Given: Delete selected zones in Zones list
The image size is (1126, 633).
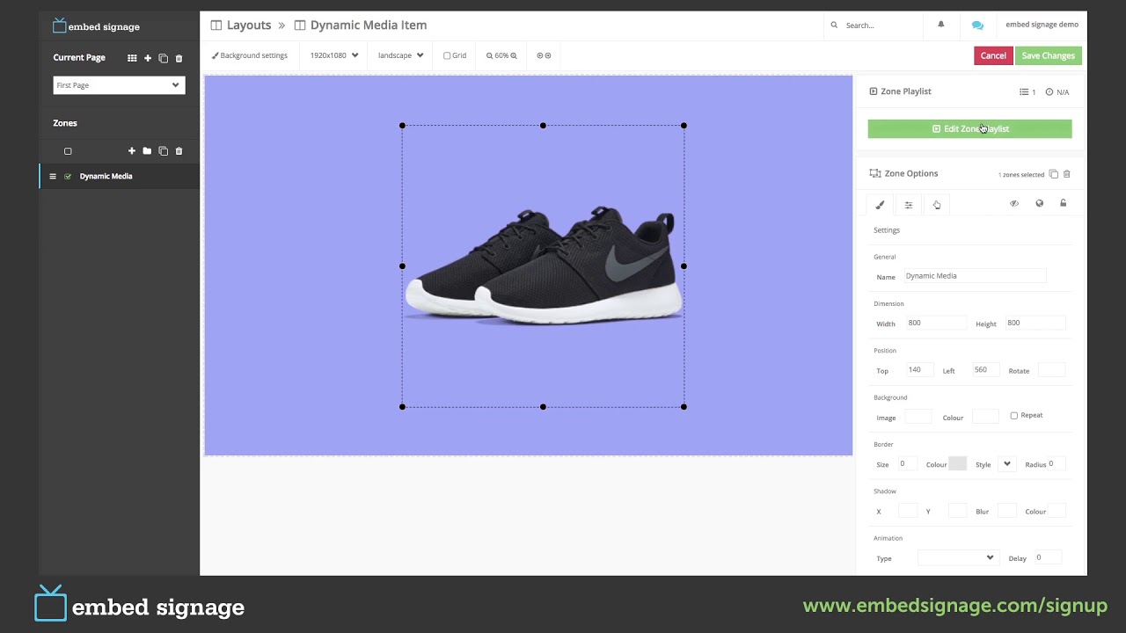Looking at the screenshot, I should pos(179,151).
